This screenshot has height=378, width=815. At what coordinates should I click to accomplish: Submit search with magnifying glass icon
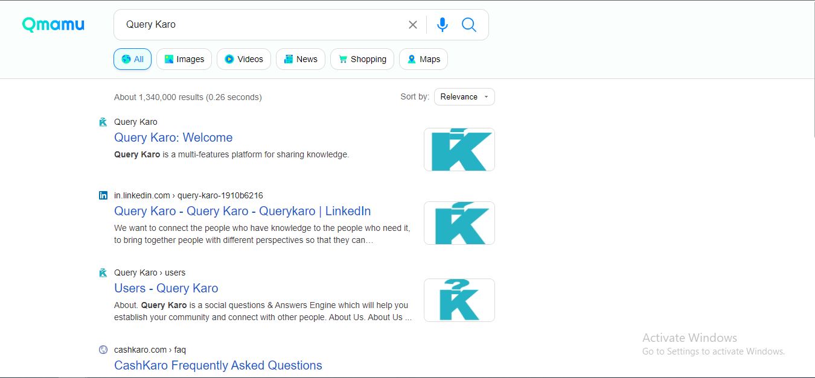469,25
